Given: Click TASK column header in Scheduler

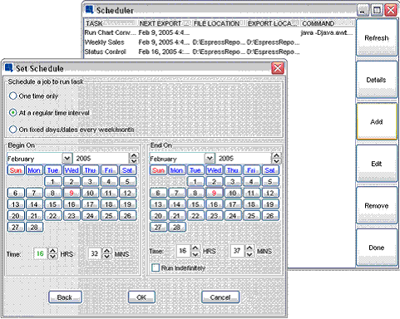Looking at the screenshot, I should click(111, 23).
